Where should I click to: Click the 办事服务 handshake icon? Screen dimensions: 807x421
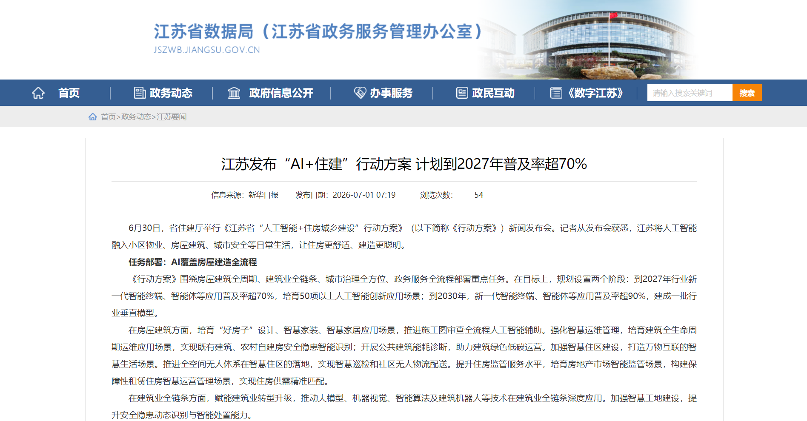point(360,93)
